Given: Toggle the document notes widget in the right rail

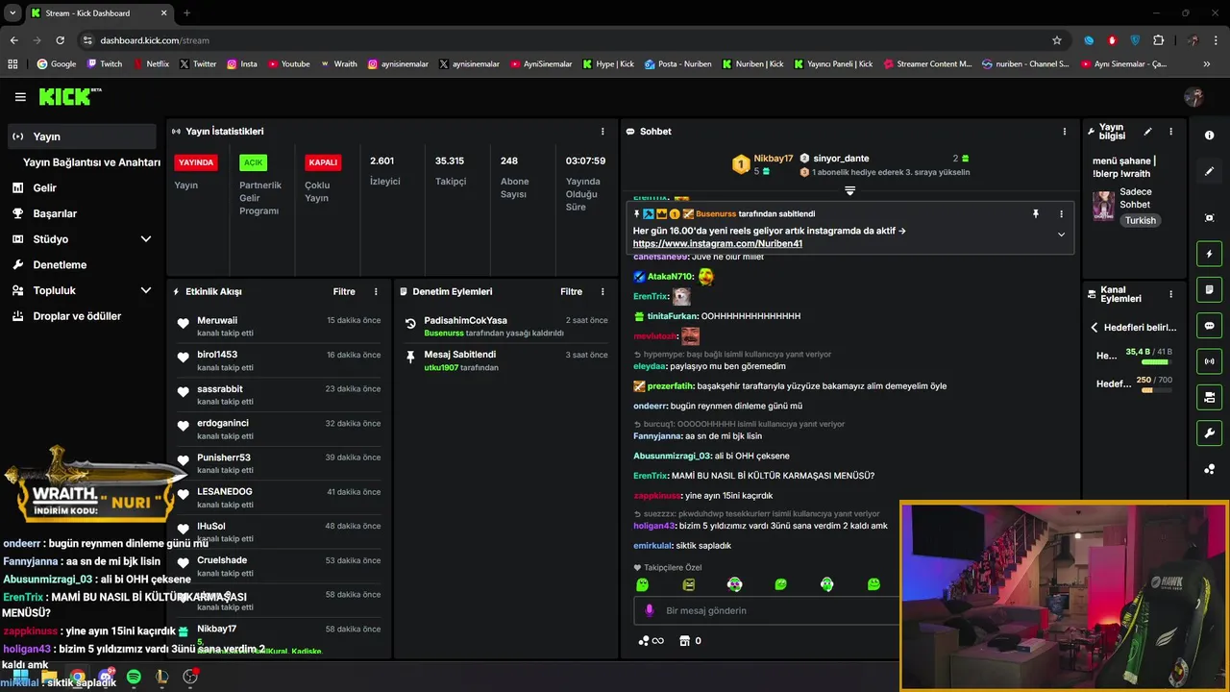Looking at the screenshot, I should pyautogui.click(x=1209, y=289).
